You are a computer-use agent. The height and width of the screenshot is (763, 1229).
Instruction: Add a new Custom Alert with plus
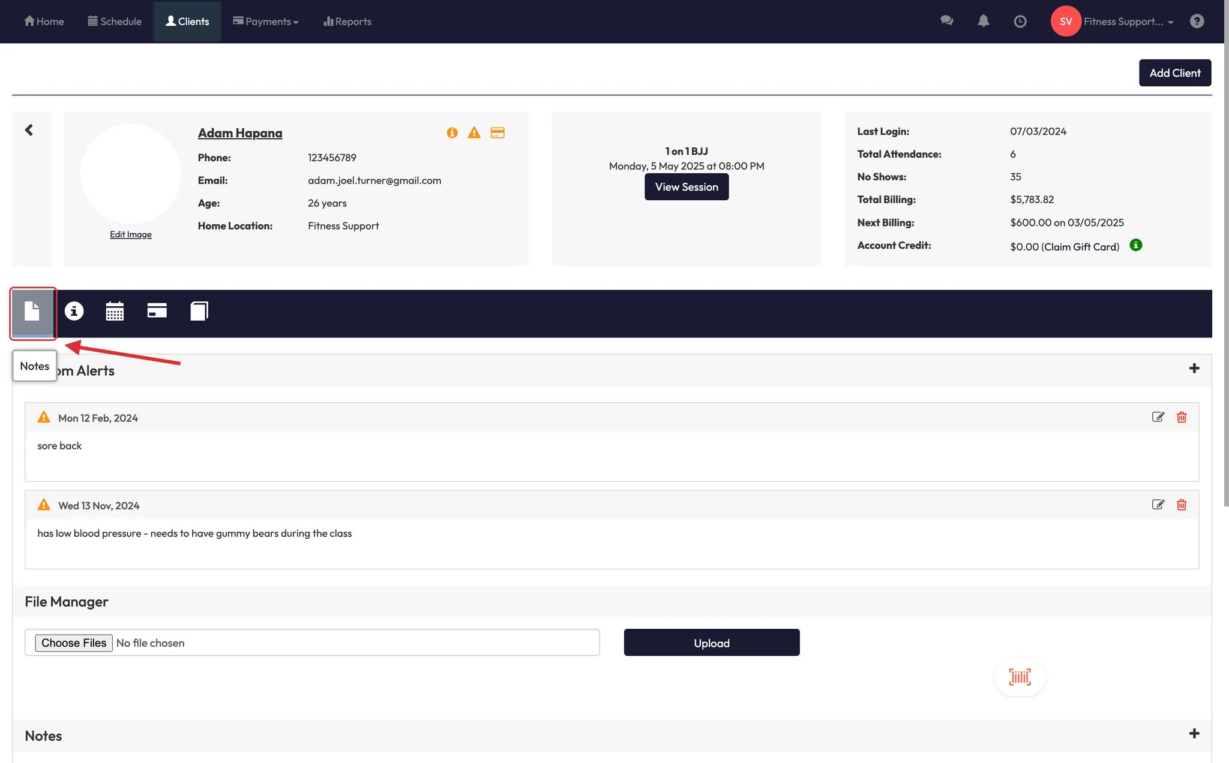click(1194, 369)
